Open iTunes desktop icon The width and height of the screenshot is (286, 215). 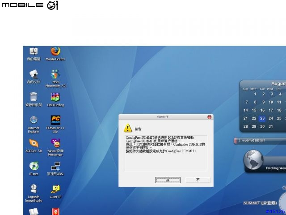[x=34, y=168]
